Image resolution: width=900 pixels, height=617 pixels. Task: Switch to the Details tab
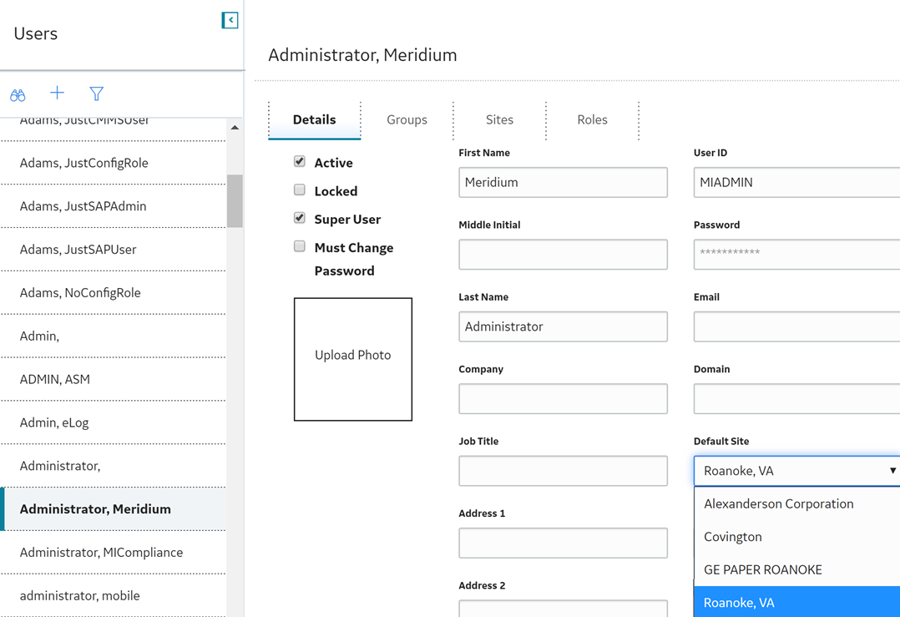315,119
